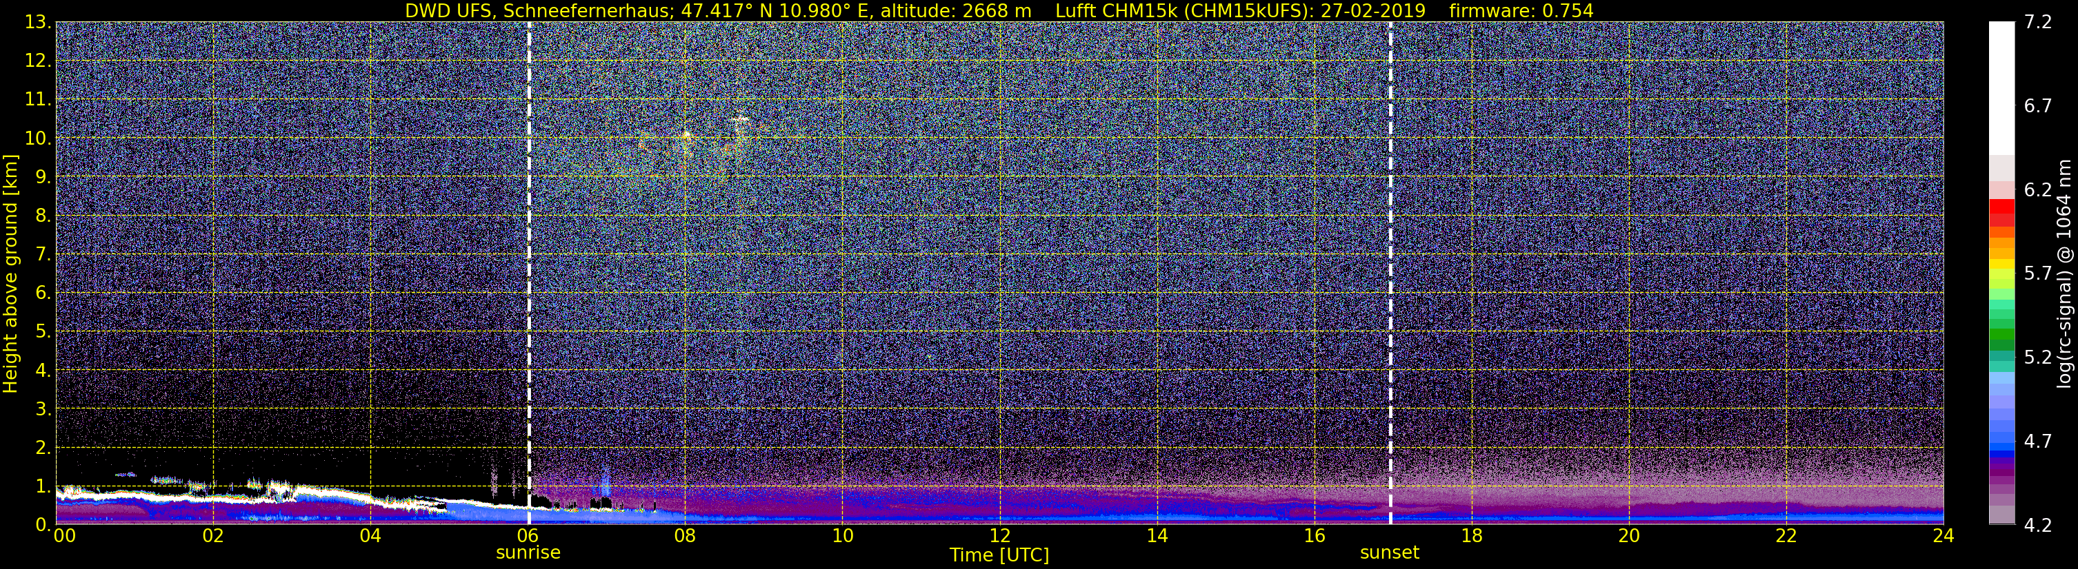Click the x-axis tick label '02'

point(213,536)
